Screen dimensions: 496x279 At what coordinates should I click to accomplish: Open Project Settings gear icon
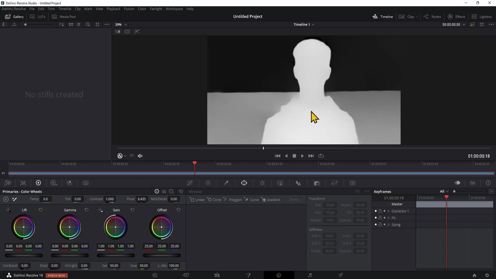coord(487,275)
